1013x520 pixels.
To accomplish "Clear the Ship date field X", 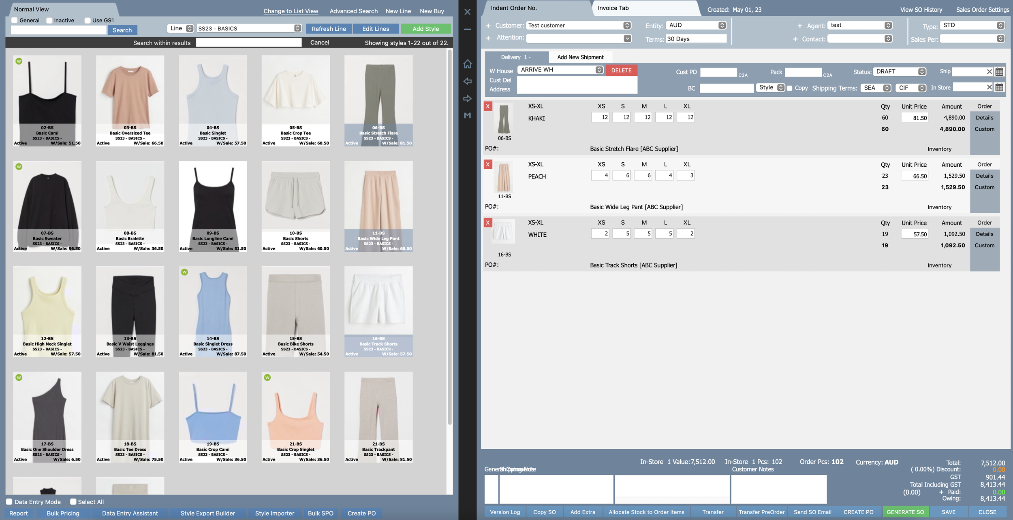I will [989, 72].
